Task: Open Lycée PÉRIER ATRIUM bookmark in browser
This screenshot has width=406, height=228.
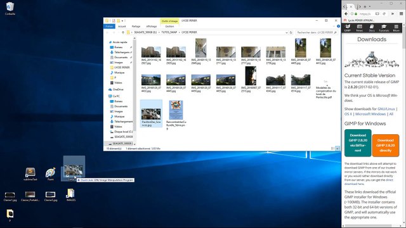Action: (x=360, y=20)
